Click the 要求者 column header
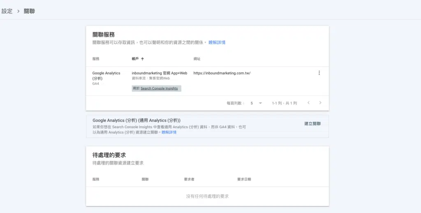Viewport: 421px width, 213px height. point(189,179)
